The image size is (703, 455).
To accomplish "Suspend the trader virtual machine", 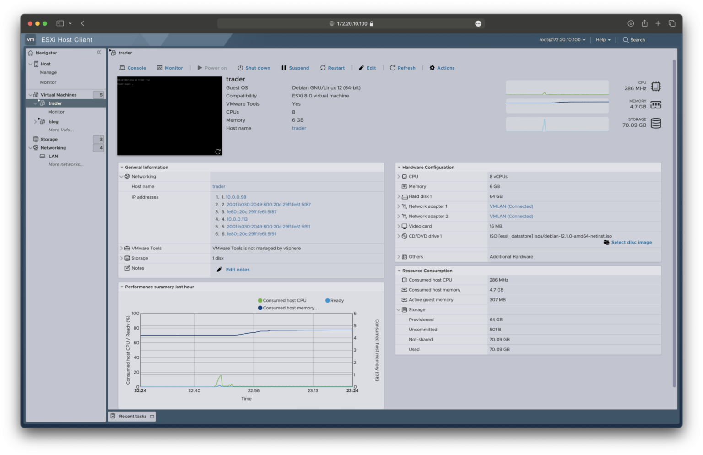I will tap(295, 68).
